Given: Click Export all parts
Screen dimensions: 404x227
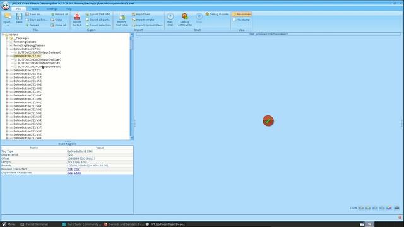Looking at the screenshot, I should coord(98,20).
